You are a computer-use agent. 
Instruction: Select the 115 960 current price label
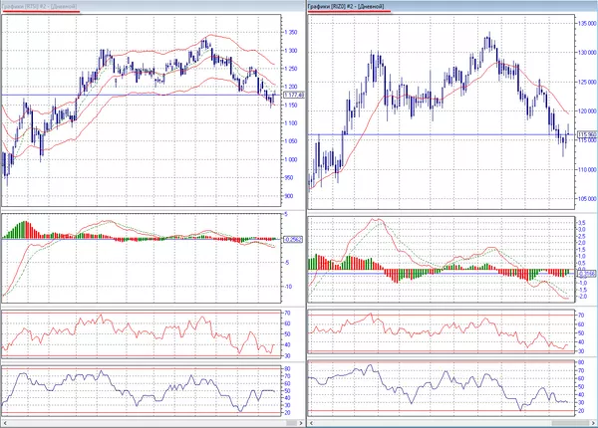tap(587, 134)
